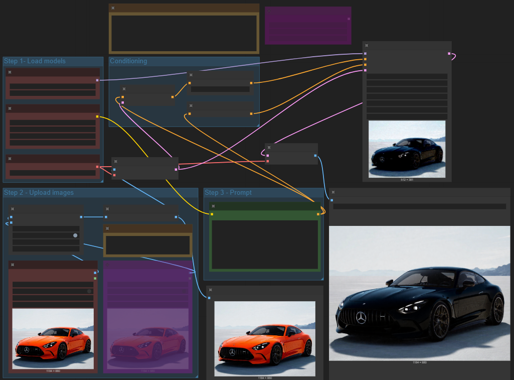Viewport: 514px width, 380px height.
Task: Collapse the node holding the large black car image
Action: [x=333, y=192]
